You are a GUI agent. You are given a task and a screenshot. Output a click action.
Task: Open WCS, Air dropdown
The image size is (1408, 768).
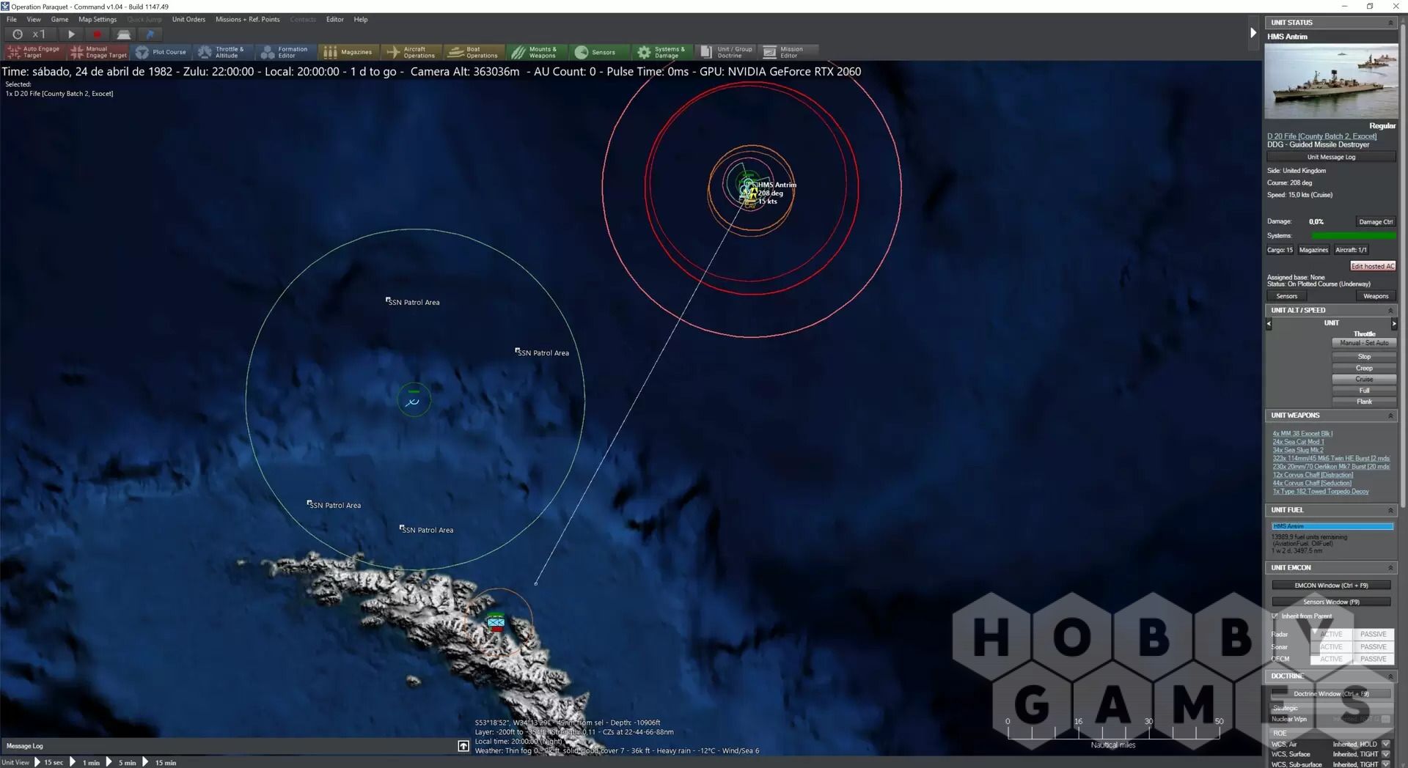(1386, 745)
